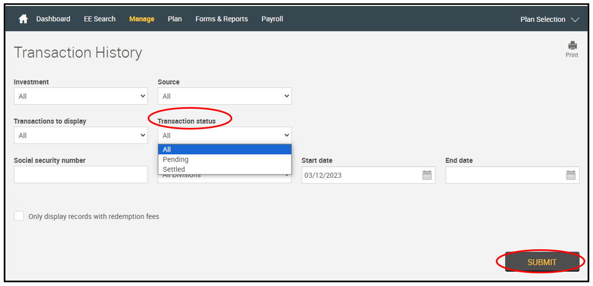Collapse the Transaction status dropdown

click(x=224, y=136)
